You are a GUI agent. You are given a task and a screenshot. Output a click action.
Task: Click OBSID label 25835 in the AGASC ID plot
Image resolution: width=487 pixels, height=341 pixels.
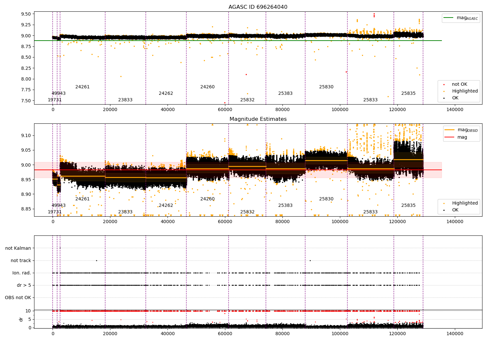point(408,94)
